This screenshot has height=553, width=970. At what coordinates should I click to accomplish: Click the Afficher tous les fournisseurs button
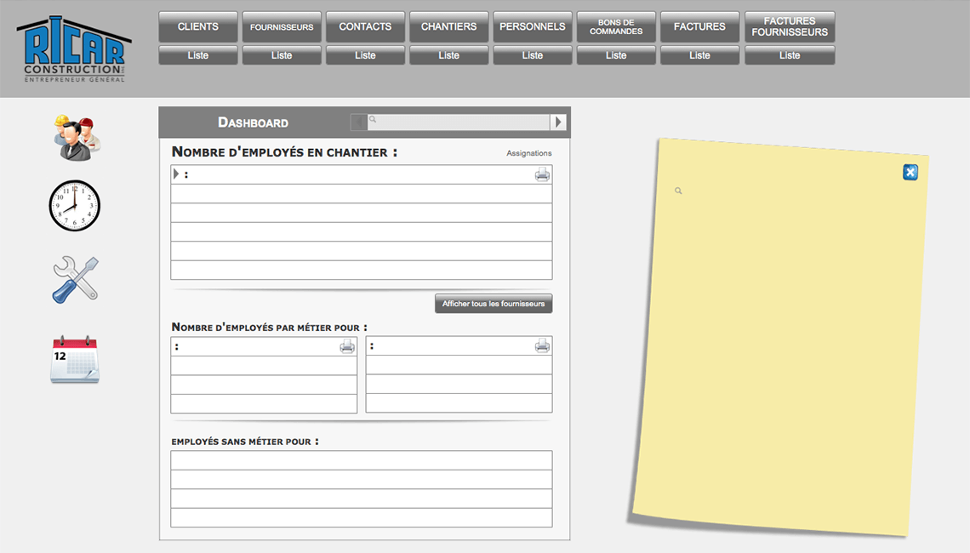pos(494,304)
